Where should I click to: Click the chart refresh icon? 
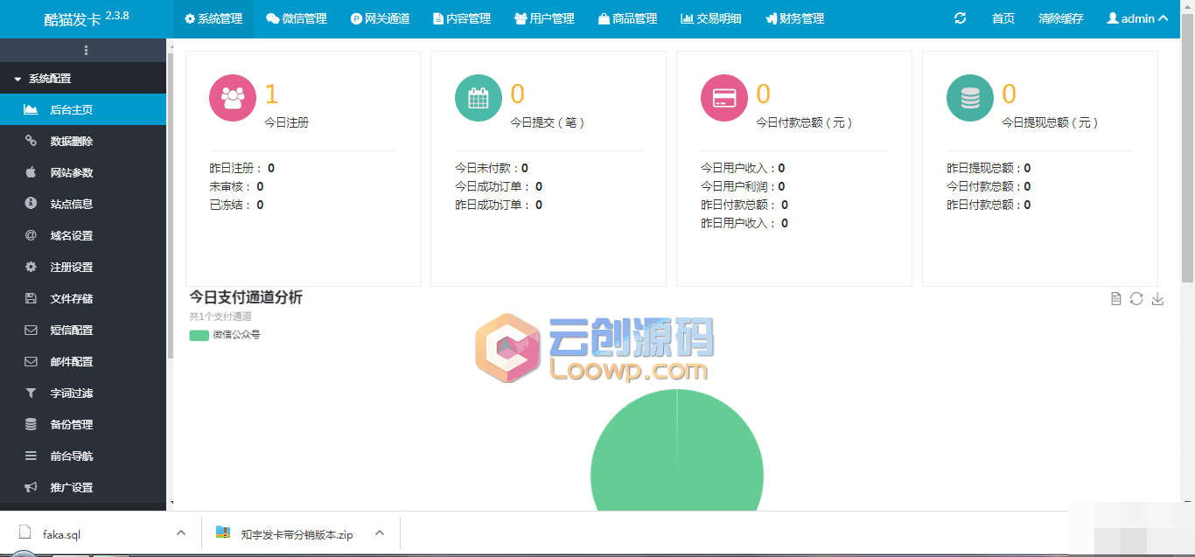point(1136,299)
